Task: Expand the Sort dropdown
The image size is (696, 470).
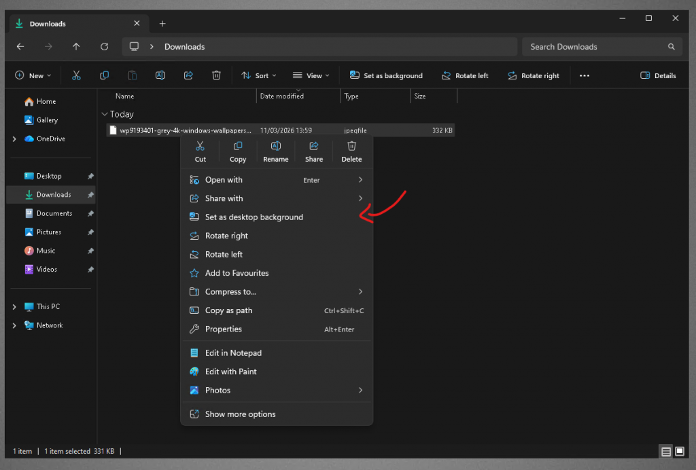Action: 256,76
